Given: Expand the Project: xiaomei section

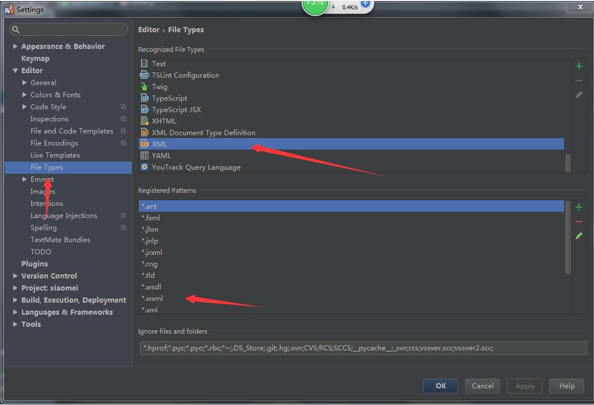Looking at the screenshot, I should tap(15, 288).
